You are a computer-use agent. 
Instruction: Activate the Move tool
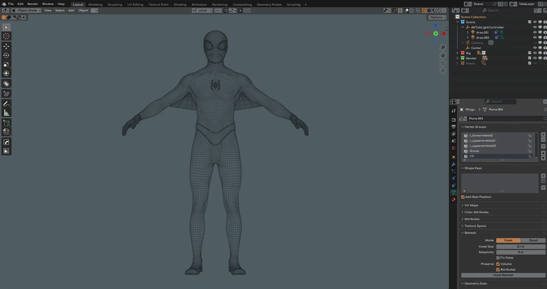click(x=6, y=46)
